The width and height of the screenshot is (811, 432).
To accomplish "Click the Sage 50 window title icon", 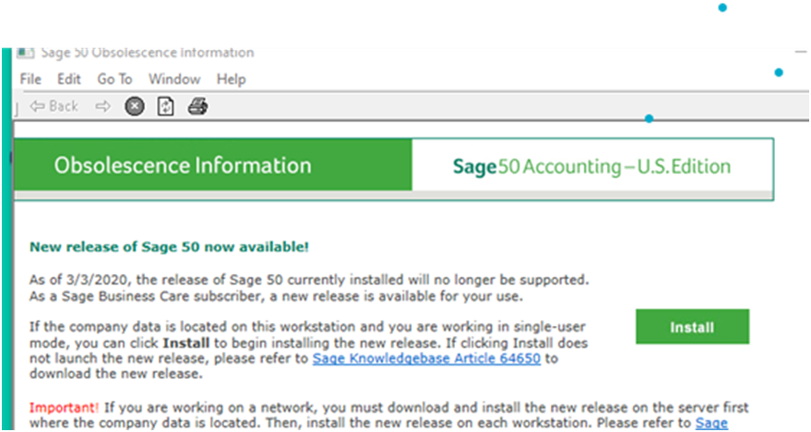I will click(25, 53).
